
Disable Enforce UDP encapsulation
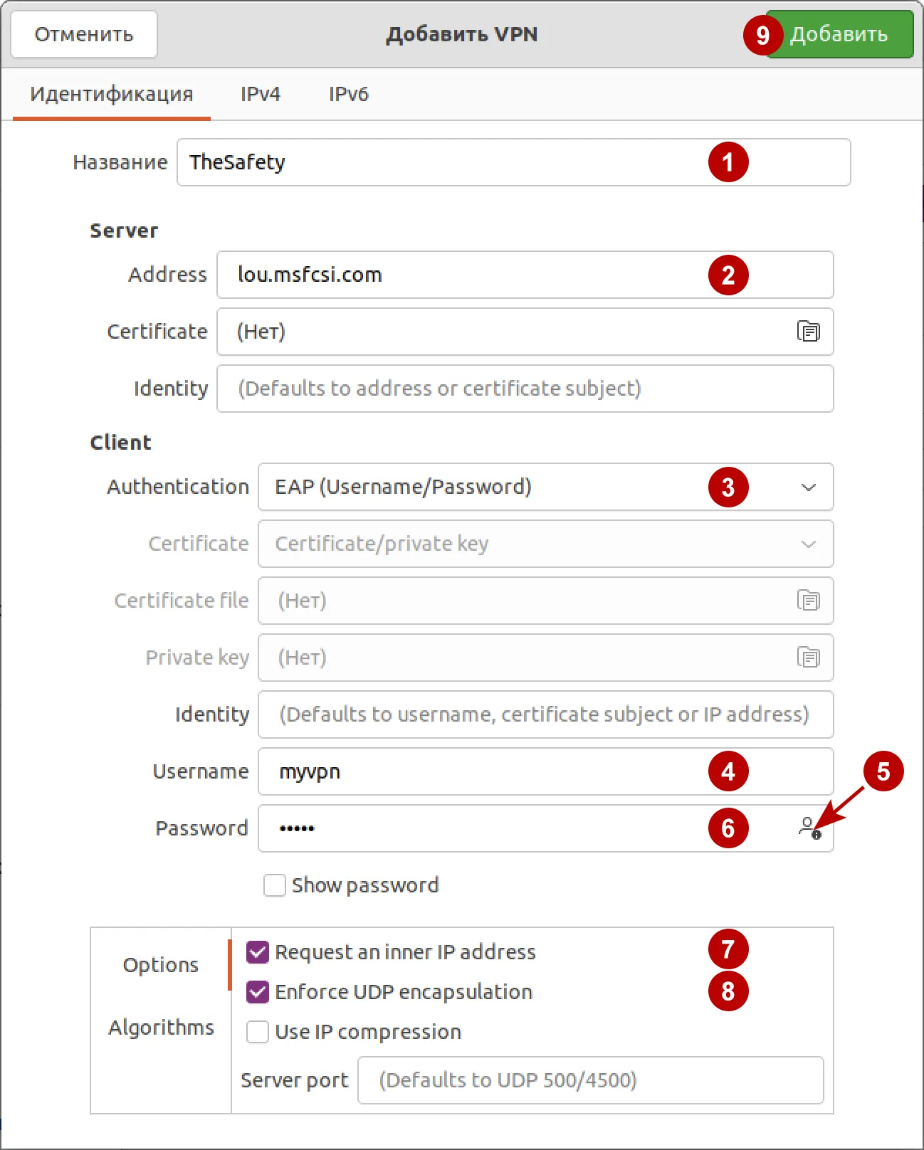tap(258, 992)
